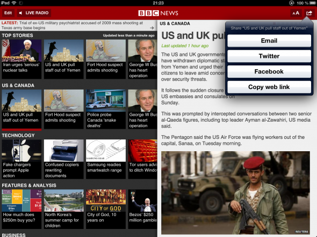Viewport: 317px width, 237px height.
Task: Tap the TECHNOLOGY section heading
Action: 18,136
